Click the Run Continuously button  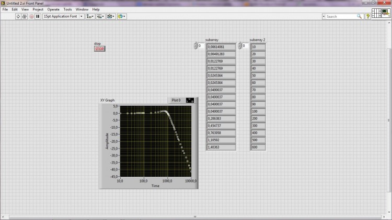24,17
